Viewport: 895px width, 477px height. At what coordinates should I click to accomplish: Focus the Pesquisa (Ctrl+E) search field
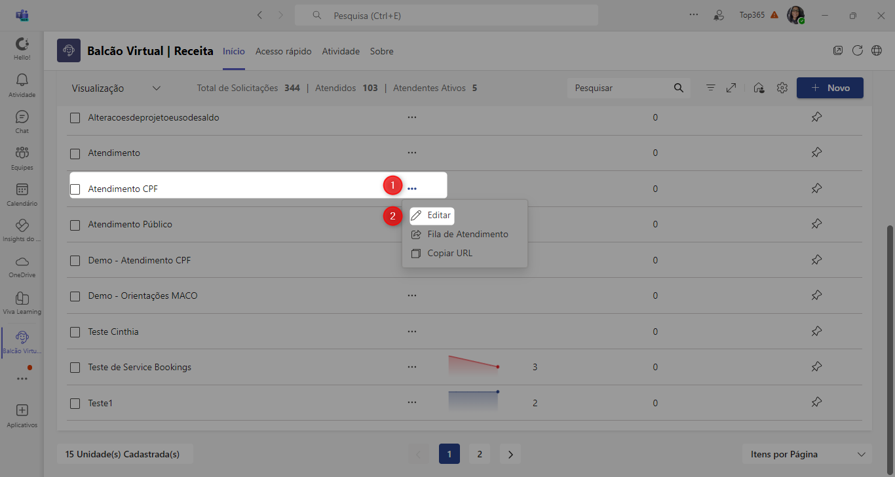[446, 15]
